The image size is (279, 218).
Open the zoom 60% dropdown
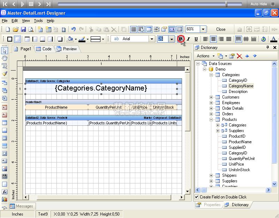pyautogui.click(x=203, y=29)
